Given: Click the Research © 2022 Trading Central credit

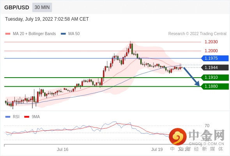Looking at the screenshot, I should pyautogui.click(x=197, y=34).
